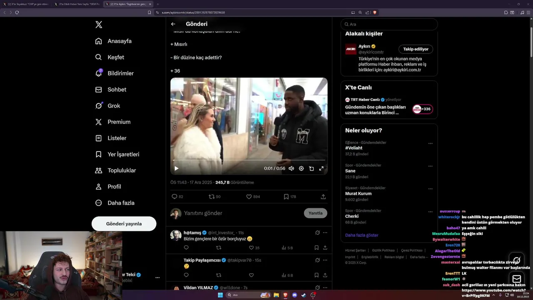The height and width of the screenshot is (300, 533).
Task: Open the floating Grok button
Action: [517, 260]
